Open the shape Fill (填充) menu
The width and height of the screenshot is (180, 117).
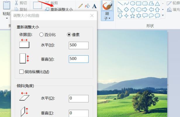pos(173,10)
